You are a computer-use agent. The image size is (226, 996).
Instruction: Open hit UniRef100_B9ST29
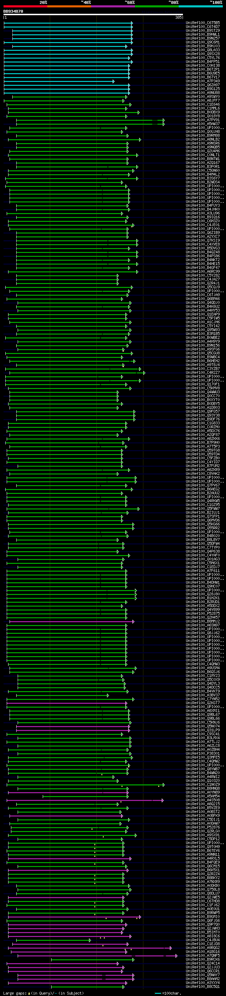point(203,30)
